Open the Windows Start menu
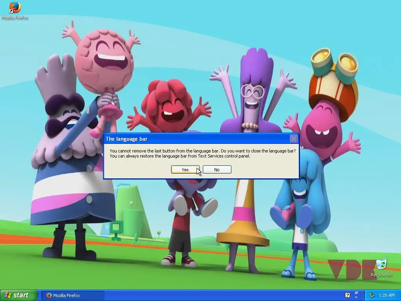Screen dimensions: 401x301 (18, 296)
